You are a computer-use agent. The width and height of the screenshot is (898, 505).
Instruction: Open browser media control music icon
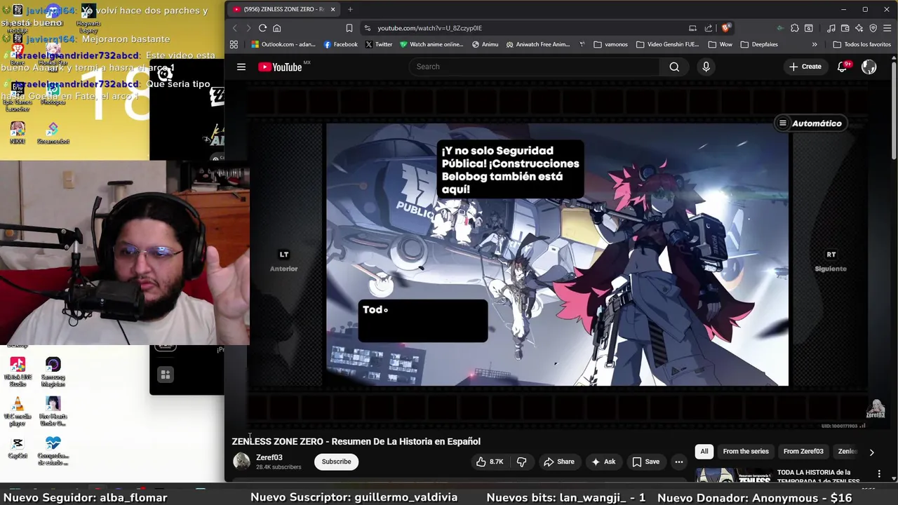(x=831, y=28)
